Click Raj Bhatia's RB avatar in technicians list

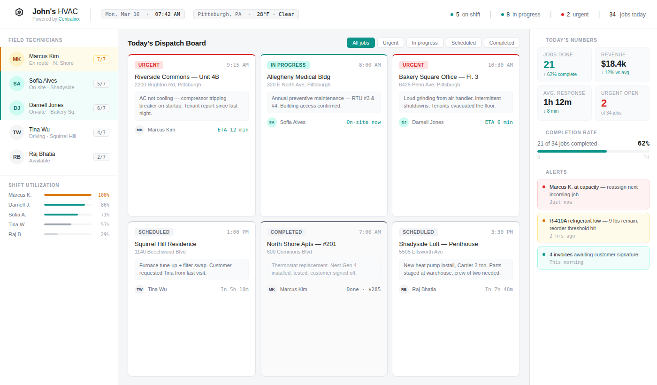[x=17, y=157]
